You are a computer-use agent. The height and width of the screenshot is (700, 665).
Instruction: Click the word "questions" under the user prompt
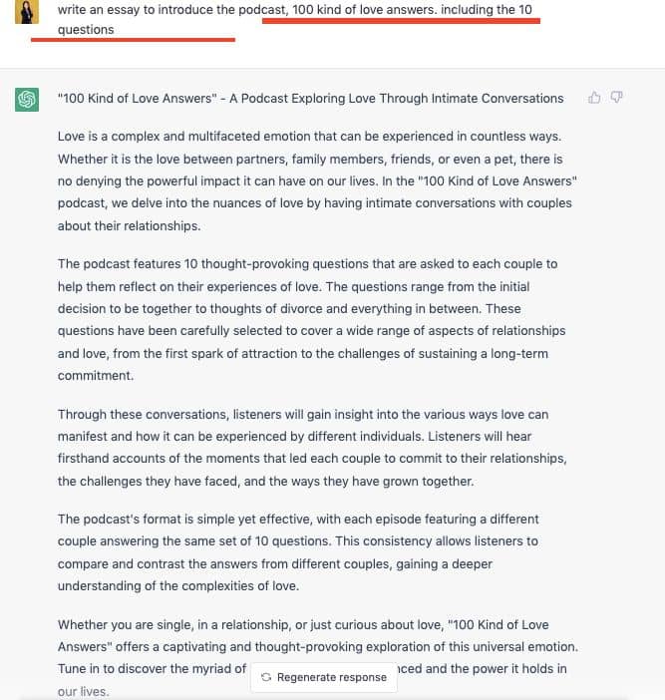tap(86, 30)
